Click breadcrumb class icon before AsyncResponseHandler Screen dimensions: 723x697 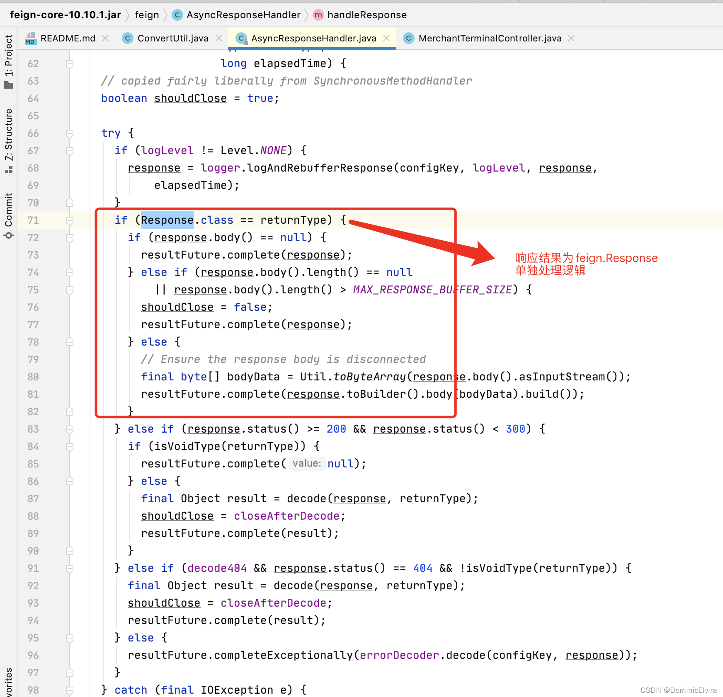[177, 15]
